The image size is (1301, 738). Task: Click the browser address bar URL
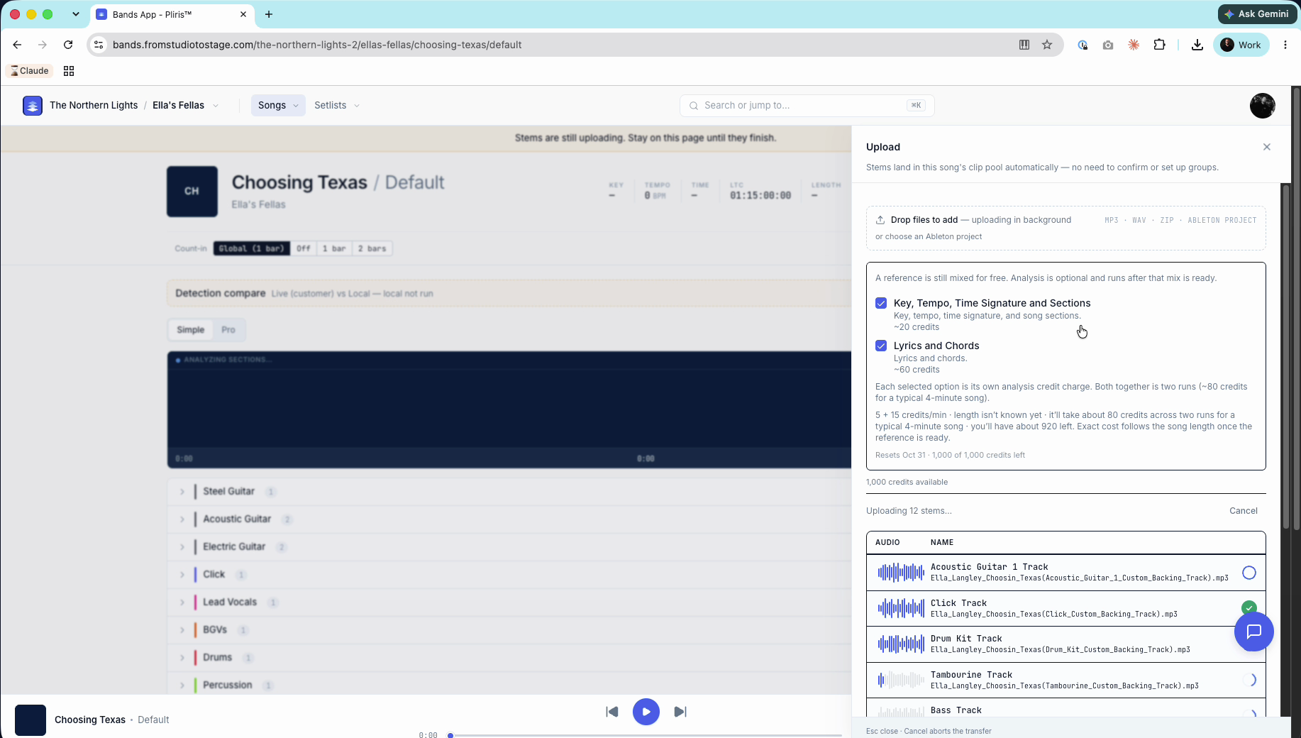317,45
